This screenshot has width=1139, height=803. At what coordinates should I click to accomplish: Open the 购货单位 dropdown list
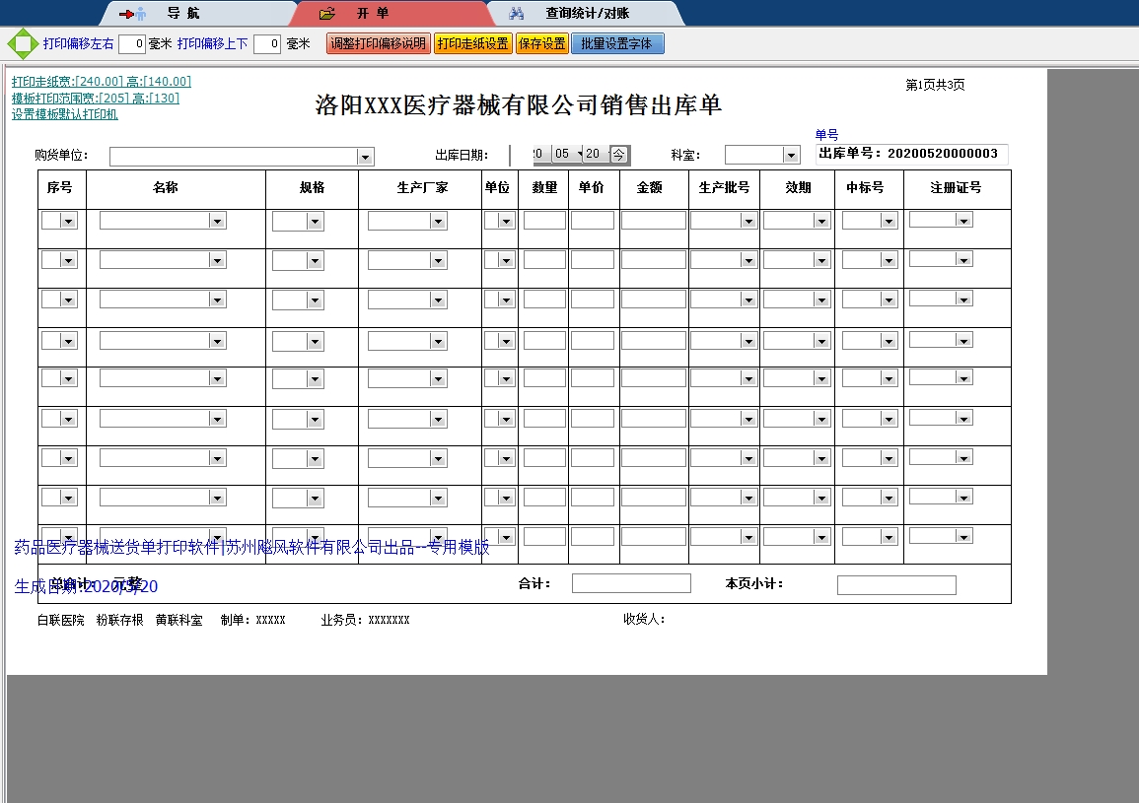pyautogui.click(x=365, y=157)
